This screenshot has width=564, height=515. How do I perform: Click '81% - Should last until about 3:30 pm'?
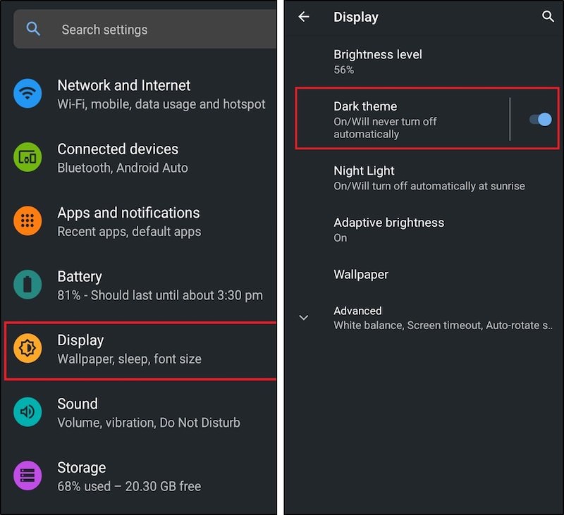(160, 295)
